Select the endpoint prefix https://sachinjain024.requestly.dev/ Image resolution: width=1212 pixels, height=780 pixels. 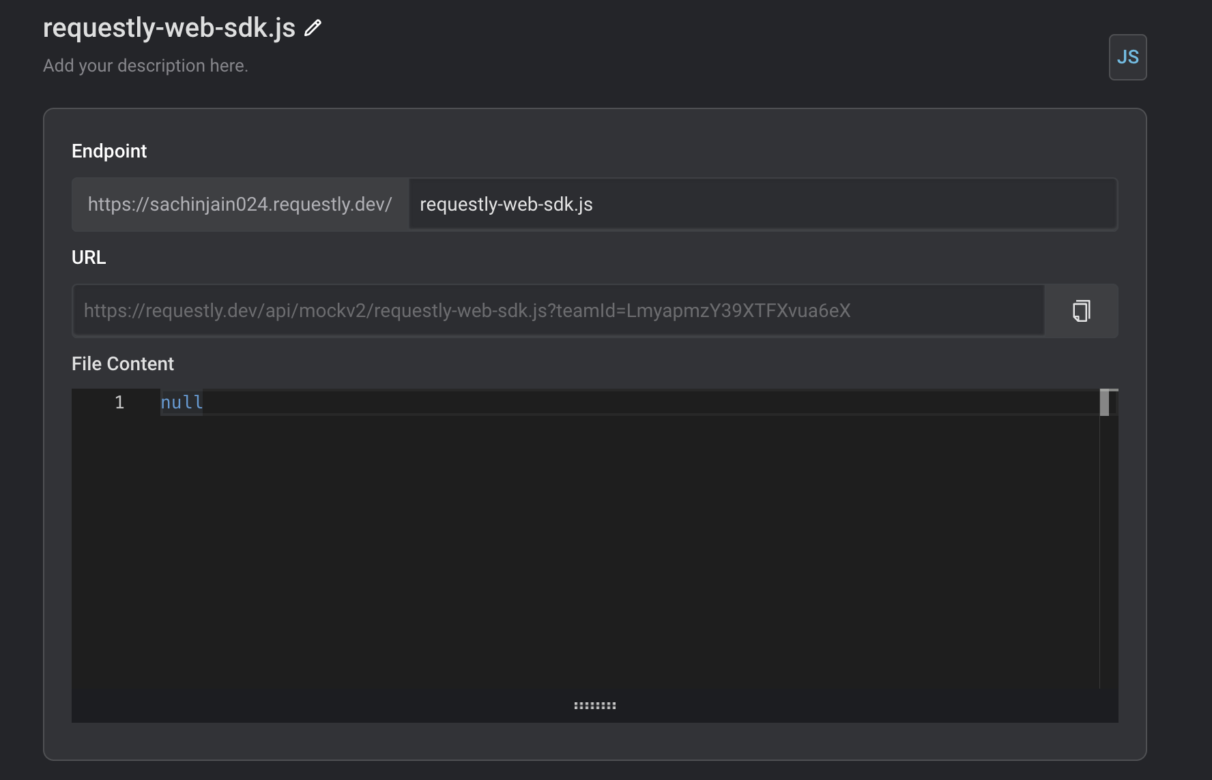[240, 204]
